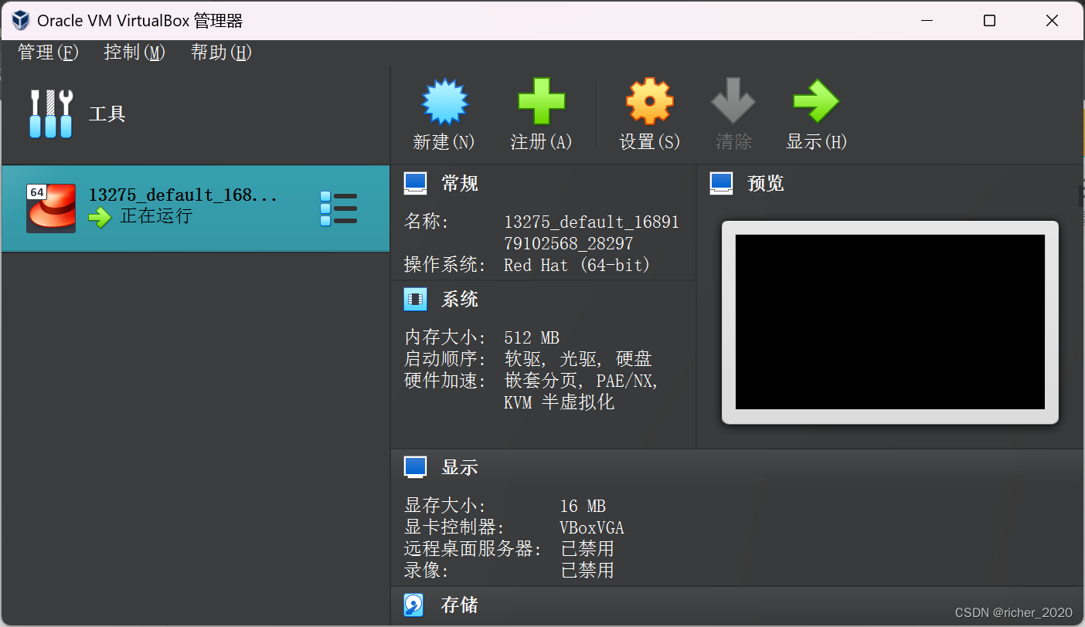Select VM 13275_default_168... in list
This screenshot has height=627, width=1085.
[x=196, y=208]
